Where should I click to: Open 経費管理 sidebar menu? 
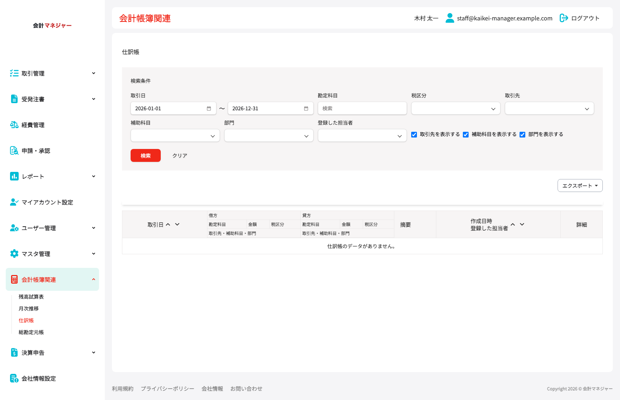52,125
